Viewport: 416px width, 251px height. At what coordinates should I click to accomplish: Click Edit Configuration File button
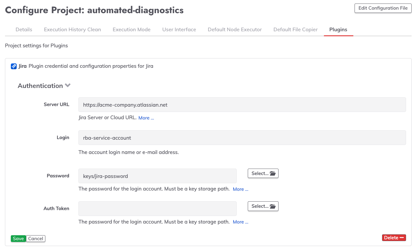tap(383, 8)
